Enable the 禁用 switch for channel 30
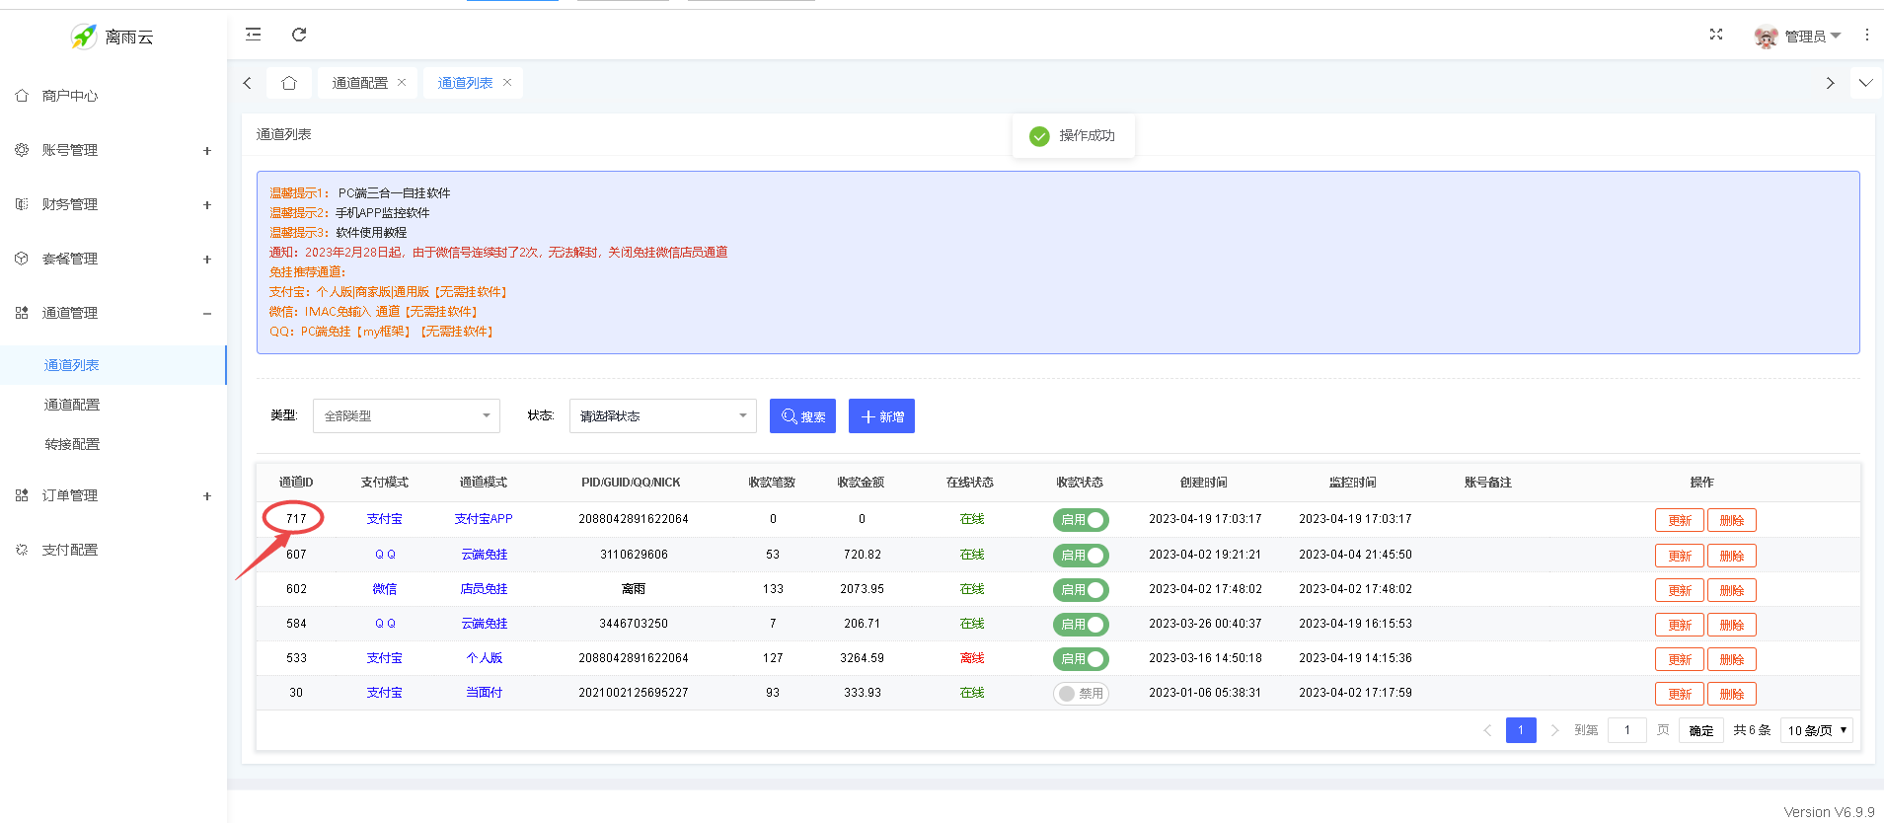Viewport: 1884px width, 823px height. click(1081, 694)
